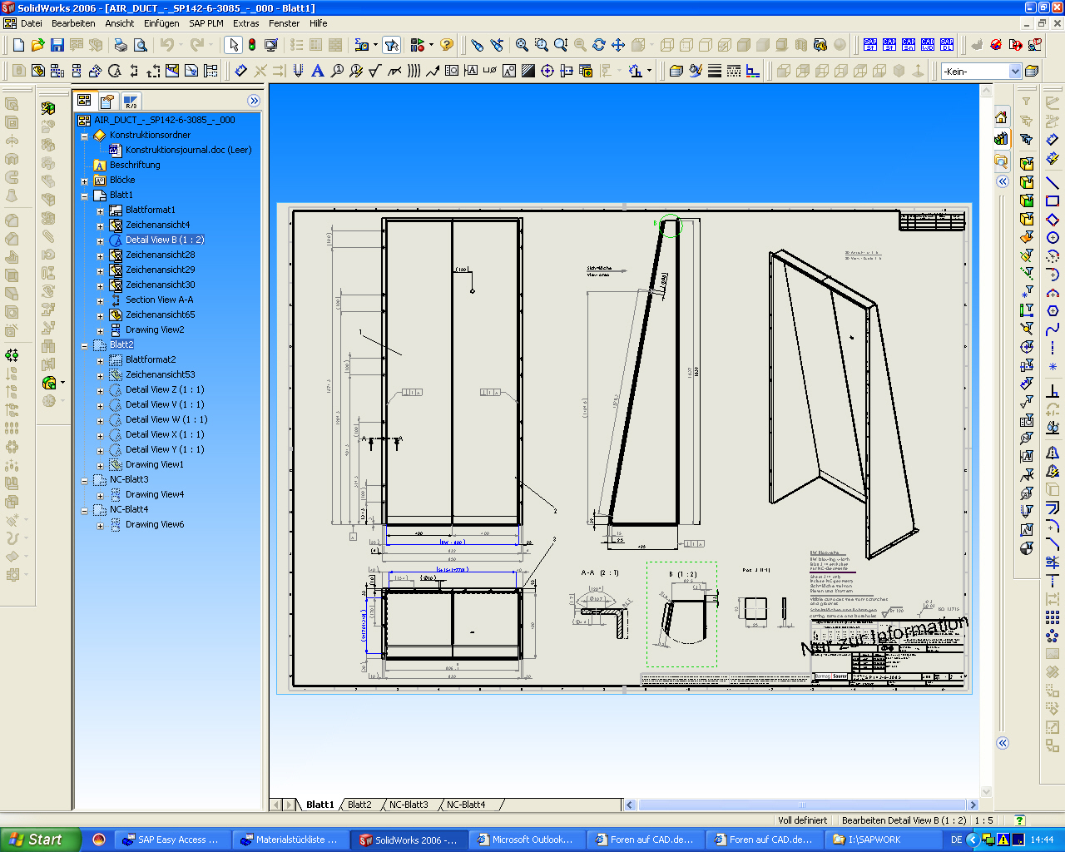
Task: Open the -Kein- layer dropdown
Action: [x=1014, y=72]
